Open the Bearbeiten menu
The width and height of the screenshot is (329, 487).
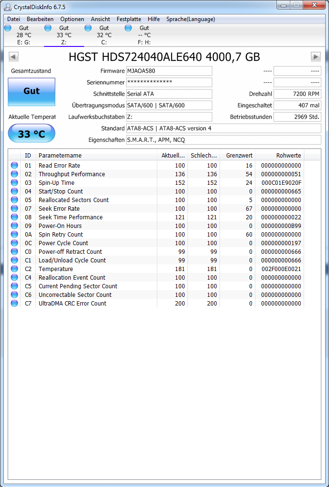point(40,19)
